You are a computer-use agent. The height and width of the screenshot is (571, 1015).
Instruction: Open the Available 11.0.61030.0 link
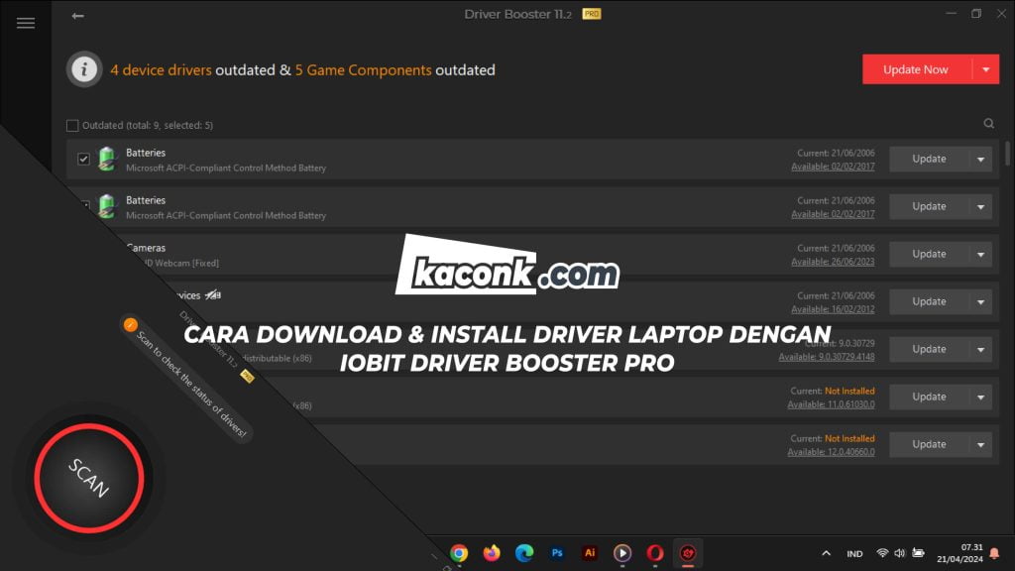[x=831, y=404]
